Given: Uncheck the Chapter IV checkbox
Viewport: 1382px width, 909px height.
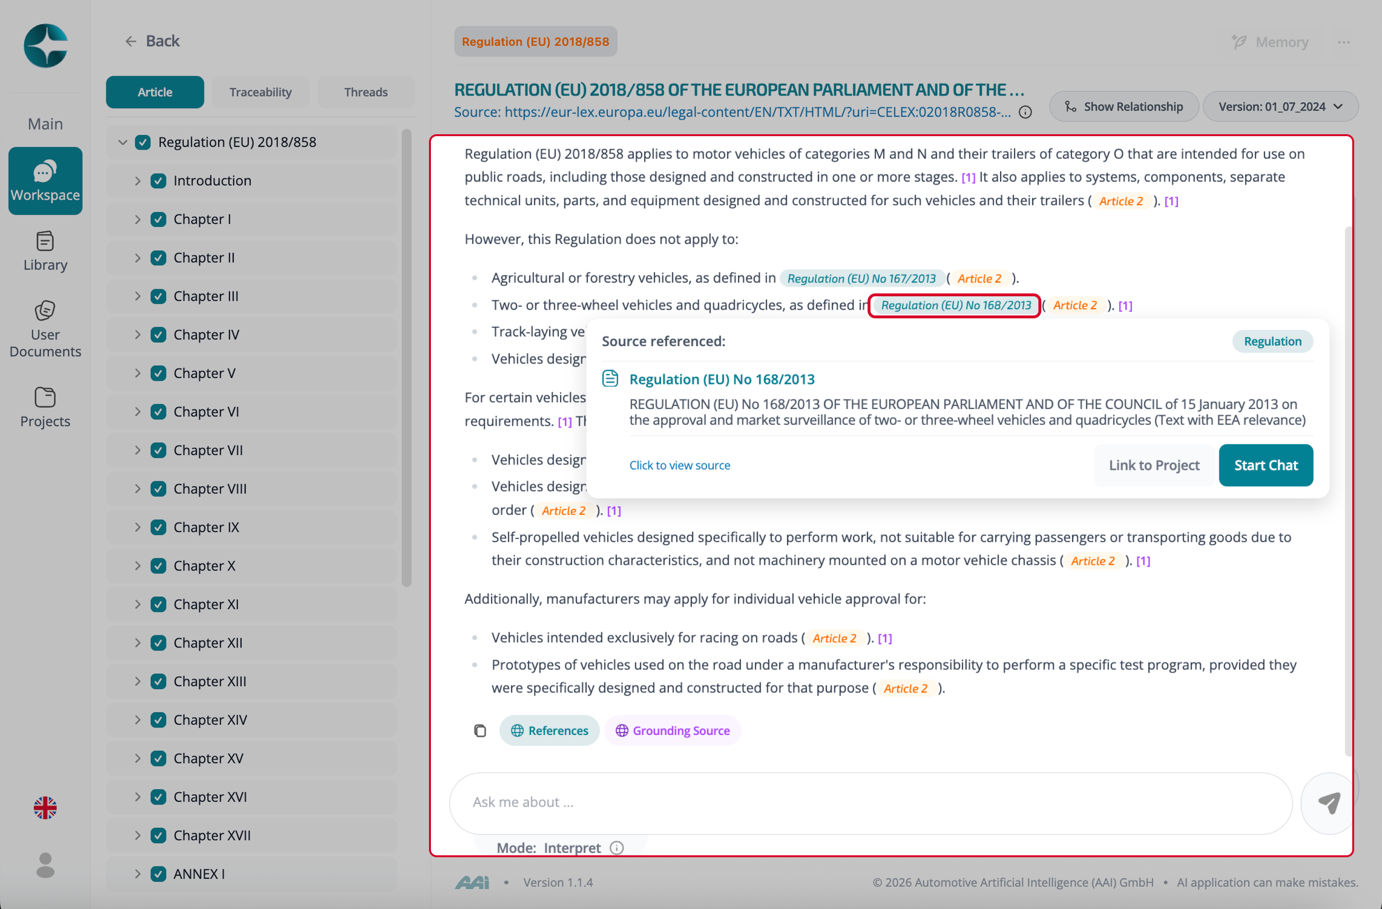Looking at the screenshot, I should pos(158,335).
